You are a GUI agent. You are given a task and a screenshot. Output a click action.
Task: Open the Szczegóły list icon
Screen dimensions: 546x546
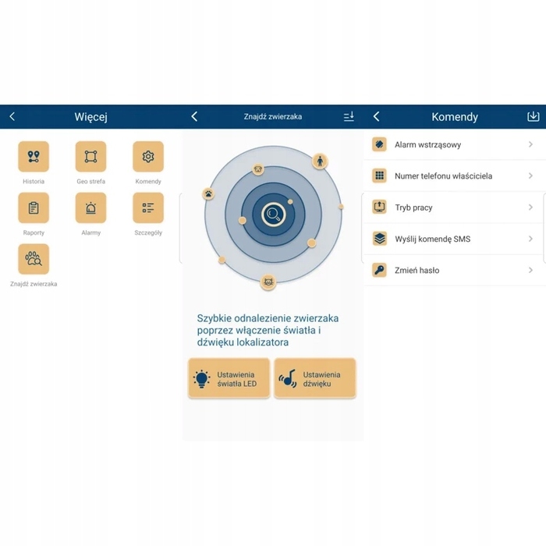(x=148, y=208)
